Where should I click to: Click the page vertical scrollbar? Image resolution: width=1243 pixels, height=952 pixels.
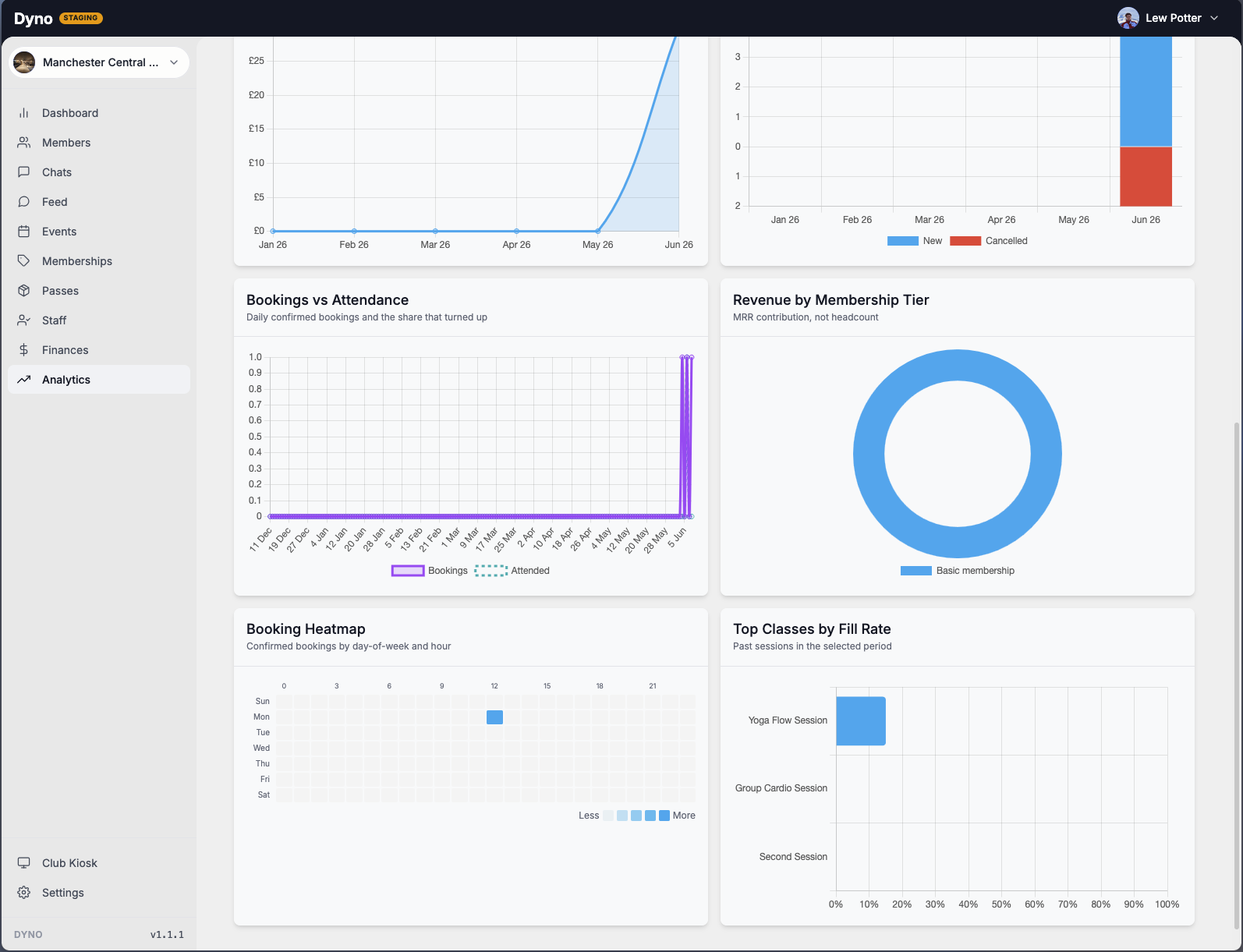(1237, 675)
